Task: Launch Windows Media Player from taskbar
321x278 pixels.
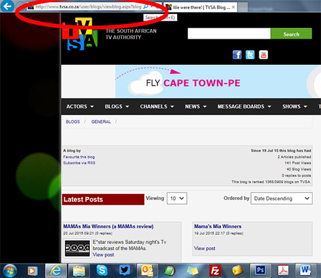Action: (x=33, y=271)
